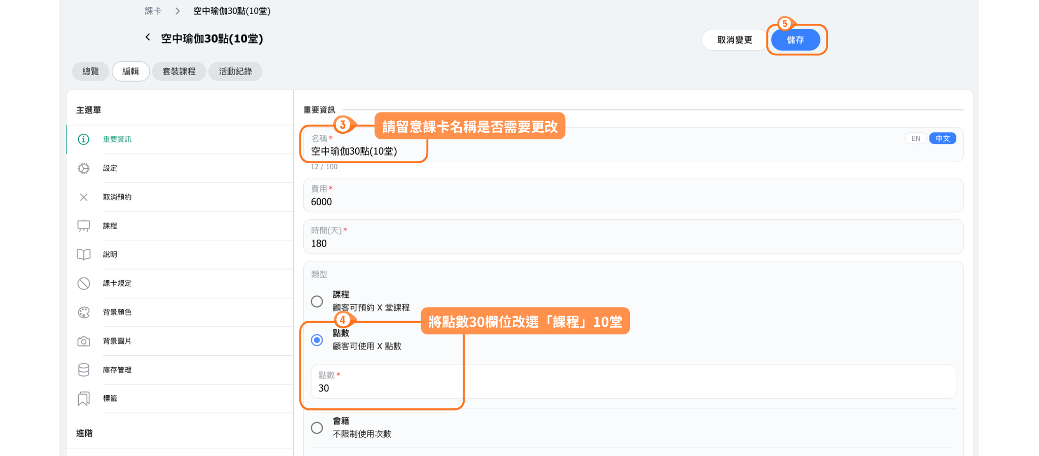Click the open book icon for 說明

(84, 254)
